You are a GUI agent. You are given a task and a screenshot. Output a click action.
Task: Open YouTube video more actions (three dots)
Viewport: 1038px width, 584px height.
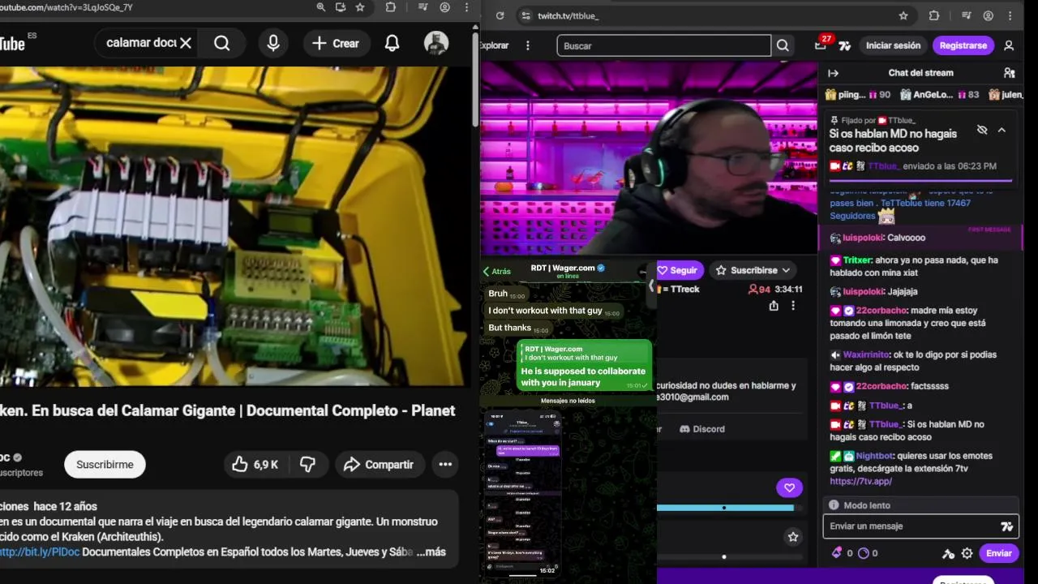(445, 464)
